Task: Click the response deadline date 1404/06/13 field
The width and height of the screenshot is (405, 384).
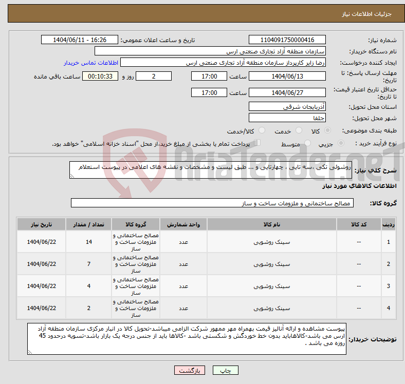Action: (287, 76)
